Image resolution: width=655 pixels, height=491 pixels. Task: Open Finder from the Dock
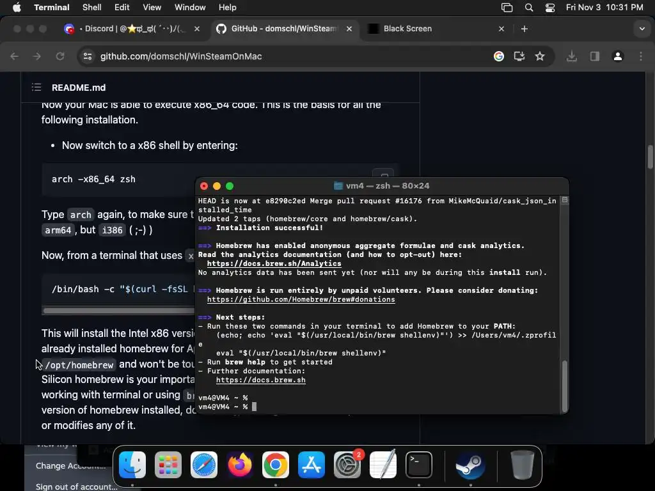(x=132, y=465)
